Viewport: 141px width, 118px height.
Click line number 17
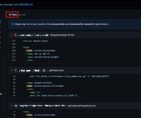[x=14, y=112]
